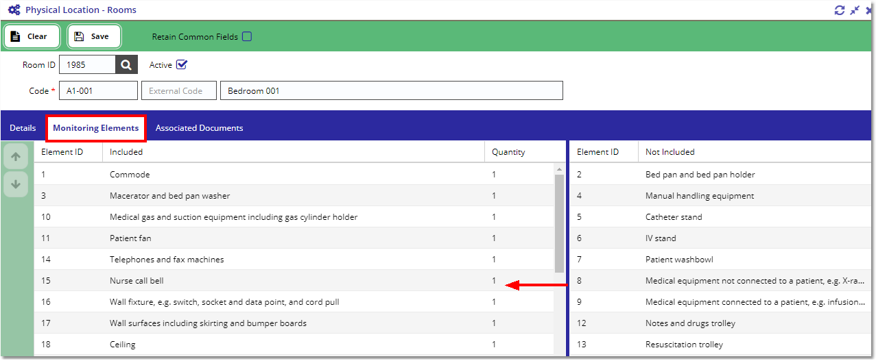Click the Save button
Viewport: 876px width, 361px height.
(x=94, y=36)
